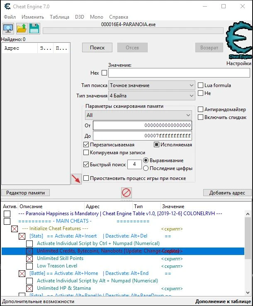Open the Справка menu
The width and height of the screenshot is (253, 306).
(119, 17)
